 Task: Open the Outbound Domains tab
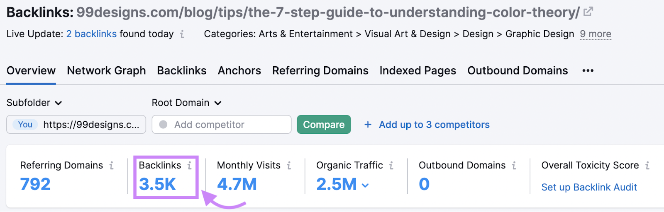pos(518,71)
